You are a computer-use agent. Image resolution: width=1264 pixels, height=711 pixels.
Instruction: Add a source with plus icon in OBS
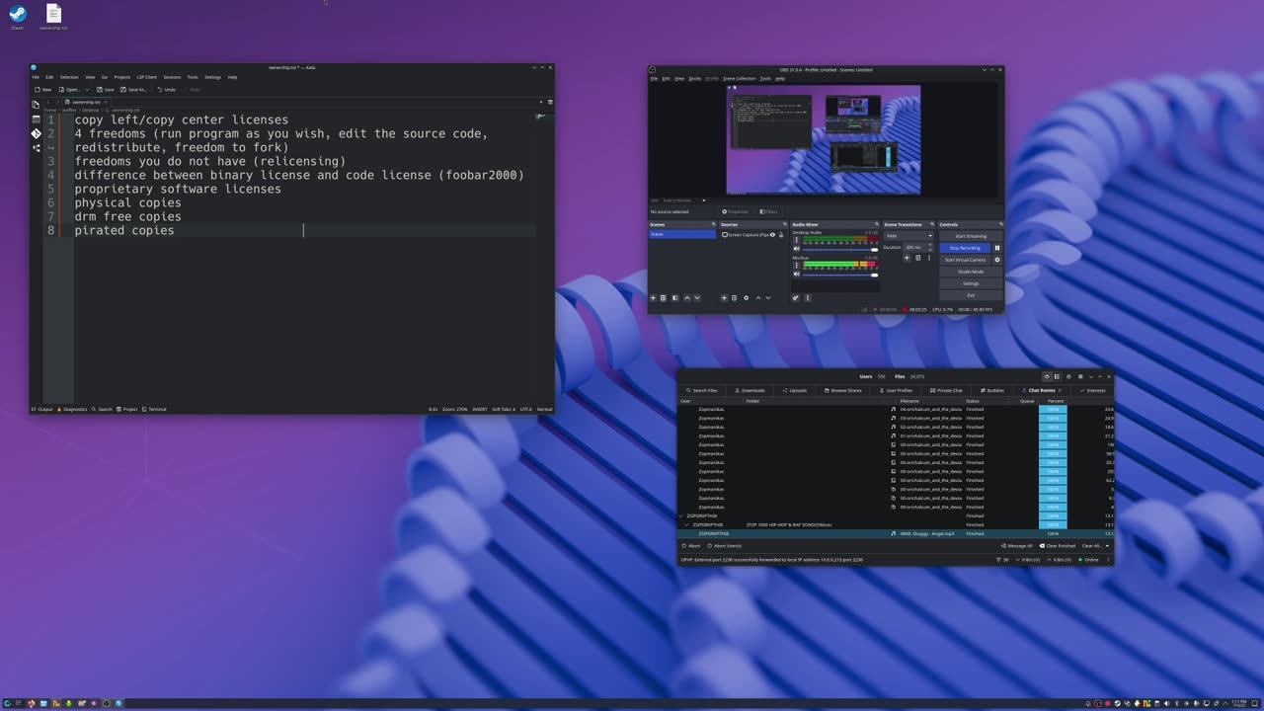724,298
